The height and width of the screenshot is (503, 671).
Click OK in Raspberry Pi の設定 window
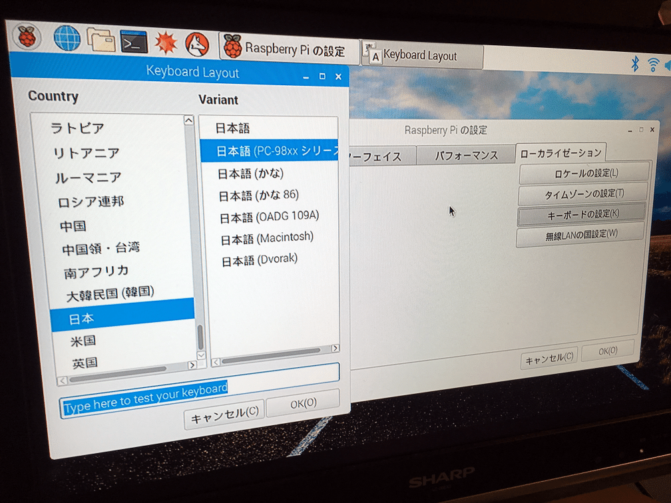(608, 351)
